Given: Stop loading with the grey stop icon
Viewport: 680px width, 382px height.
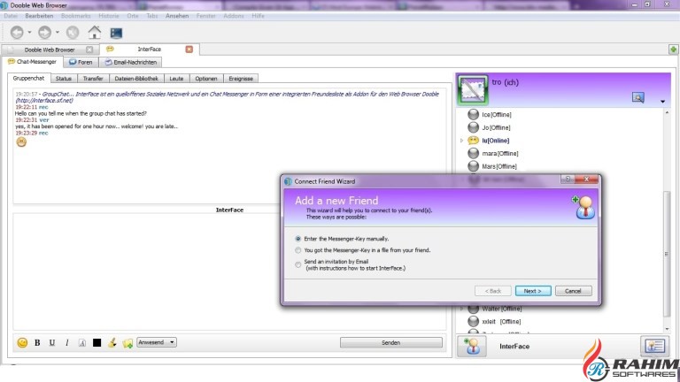Looking at the screenshot, I should (73, 33).
